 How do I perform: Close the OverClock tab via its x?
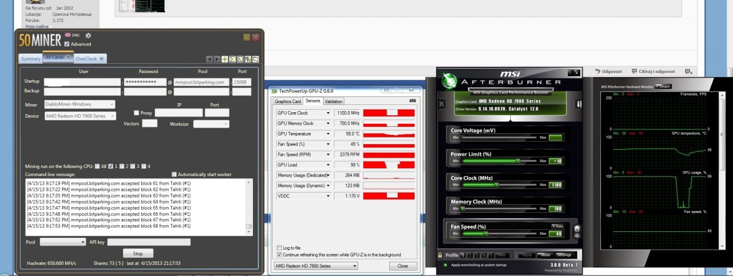click(101, 59)
